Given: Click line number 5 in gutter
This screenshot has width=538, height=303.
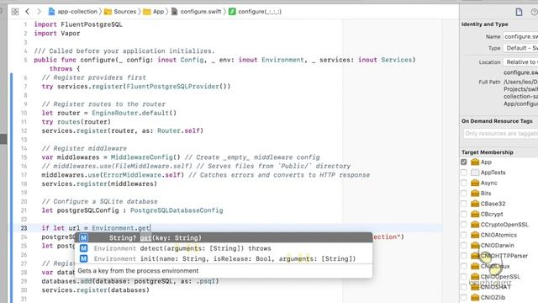Looking at the screenshot, I should (25, 60).
